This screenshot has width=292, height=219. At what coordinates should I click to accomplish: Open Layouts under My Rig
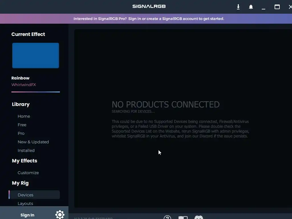pyautogui.click(x=25, y=204)
